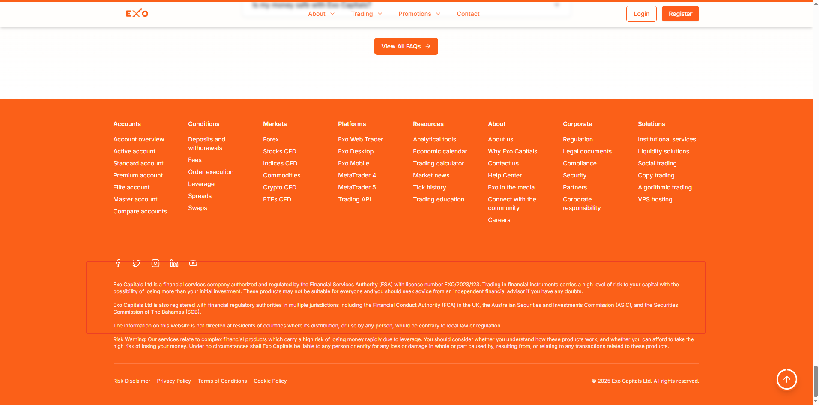
Task: Open the Fees link
Action: coord(195,160)
